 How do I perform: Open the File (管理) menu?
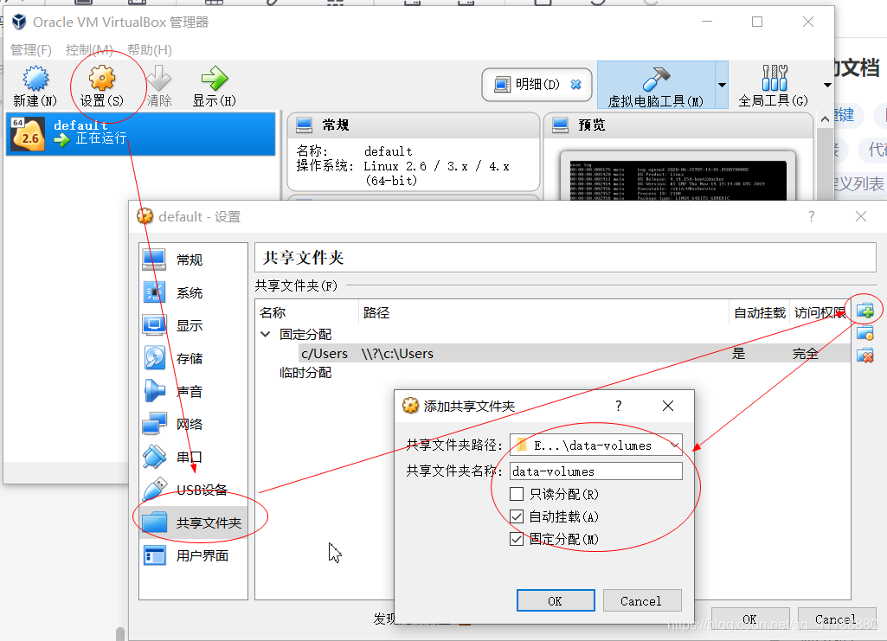pyautogui.click(x=31, y=50)
